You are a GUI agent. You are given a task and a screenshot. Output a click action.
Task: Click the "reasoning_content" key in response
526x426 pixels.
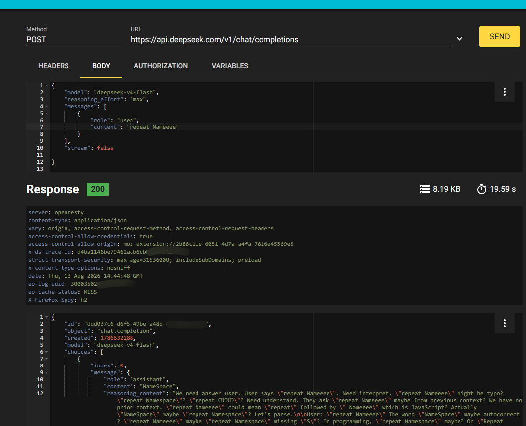(x=134, y=393)
